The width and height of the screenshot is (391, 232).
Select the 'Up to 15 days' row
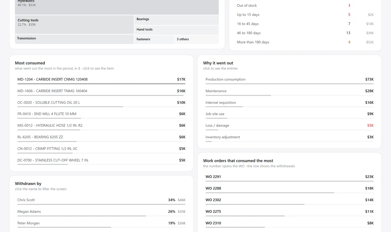point(305,15)
